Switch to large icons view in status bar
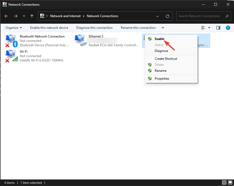Viewport: 234px width, 186px height. pos(230,182)
